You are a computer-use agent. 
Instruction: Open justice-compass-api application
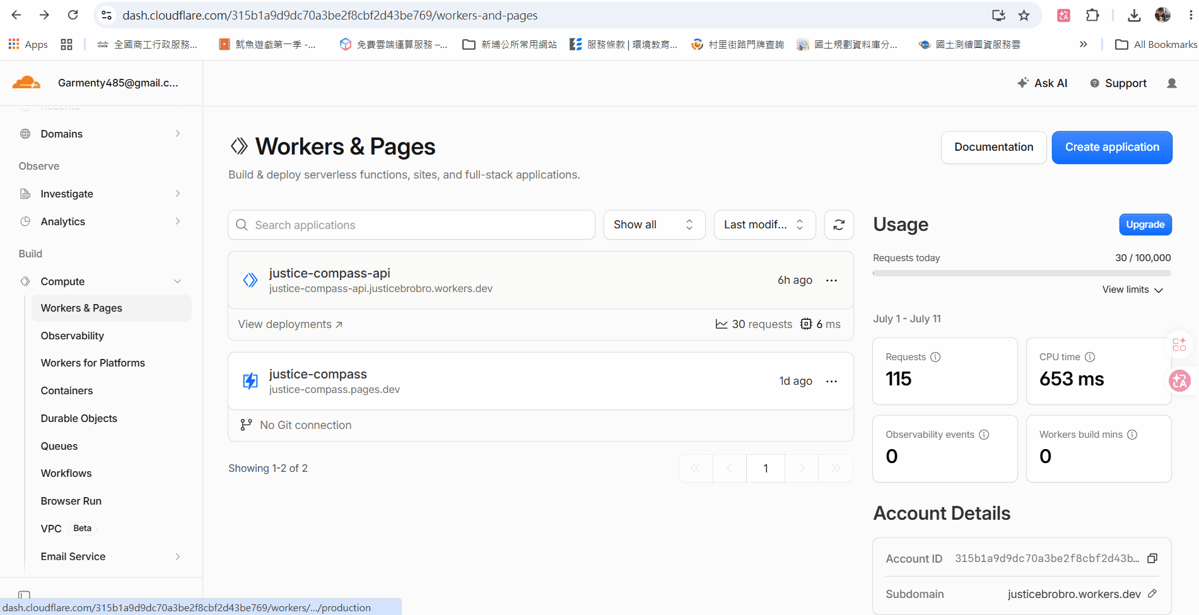pos(329,273)
